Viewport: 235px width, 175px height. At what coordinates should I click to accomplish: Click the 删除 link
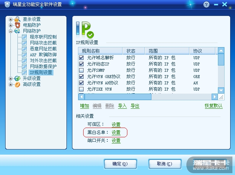tap(110, 106)
